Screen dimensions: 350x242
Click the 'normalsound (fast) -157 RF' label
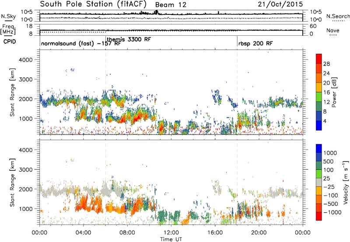point(81,43)
